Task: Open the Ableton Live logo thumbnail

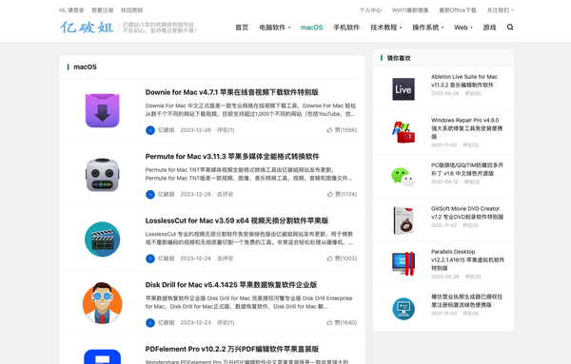Action: pos(404,89)
